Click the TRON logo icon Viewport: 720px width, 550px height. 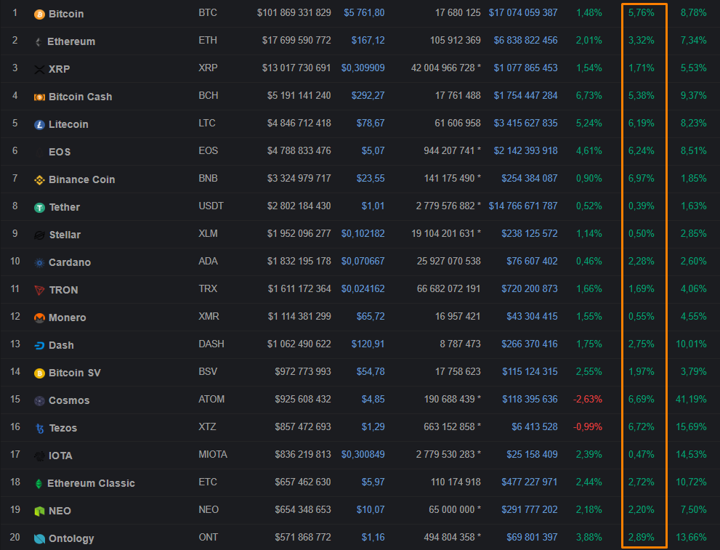(39, 291)
